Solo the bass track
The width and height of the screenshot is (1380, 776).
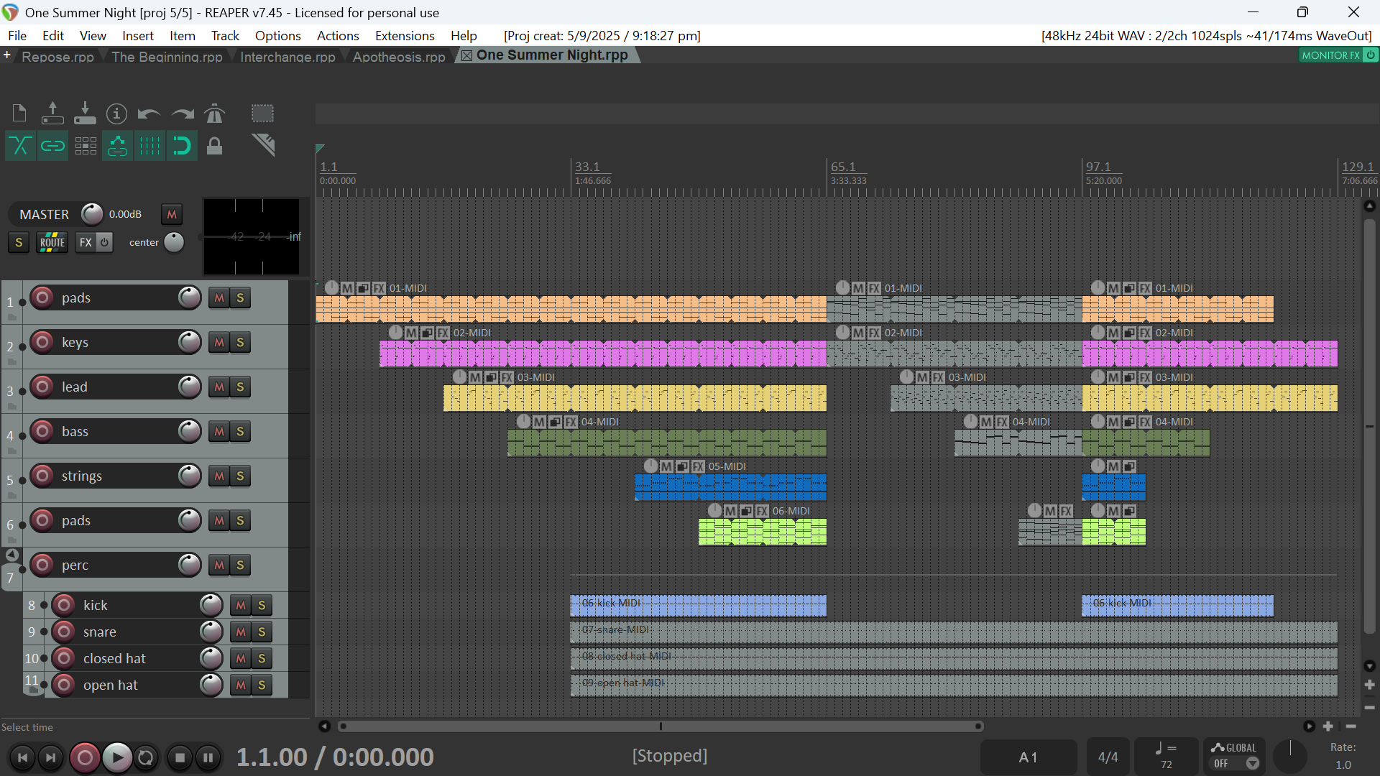coord(240,432)
